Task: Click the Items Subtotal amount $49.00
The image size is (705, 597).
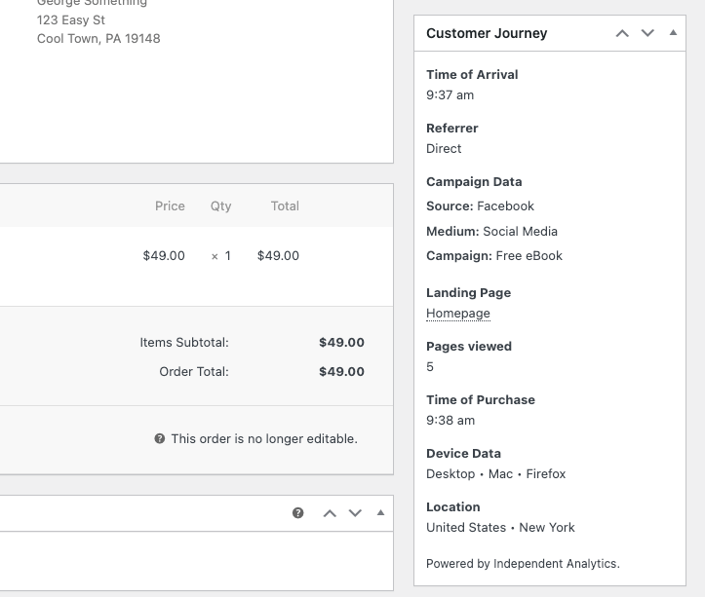Action: [341, 343]
